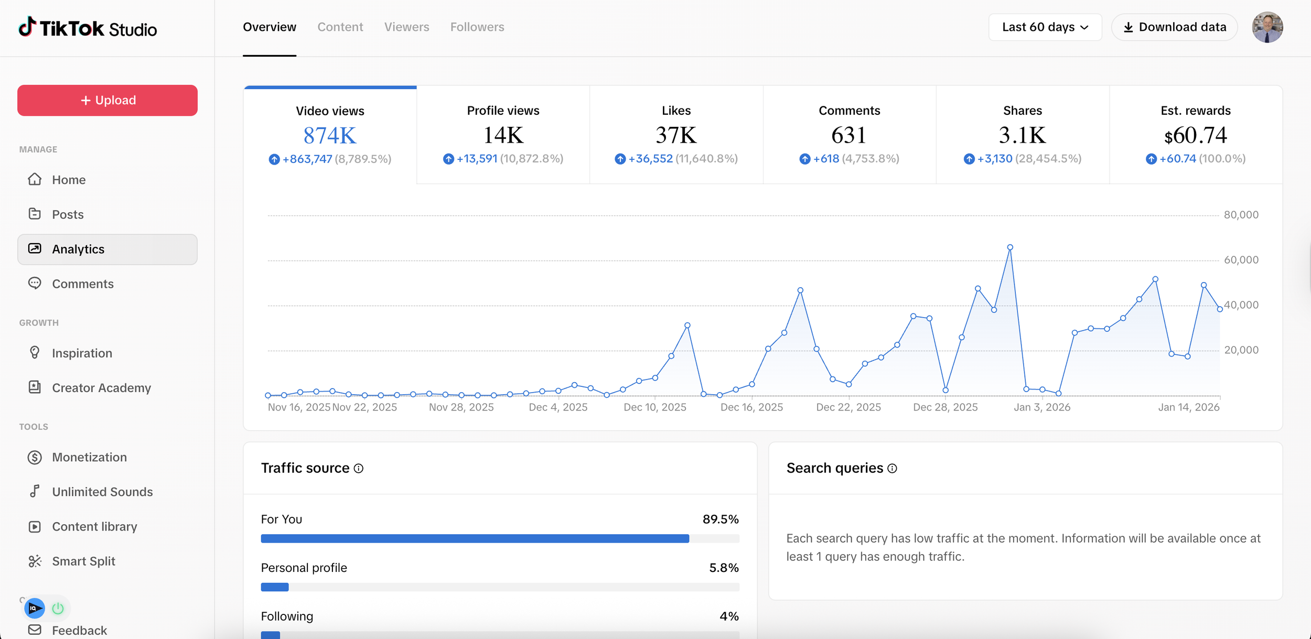Select the Posts section
The height and width of the screenshot is (639, 1311).
[67, 214]
